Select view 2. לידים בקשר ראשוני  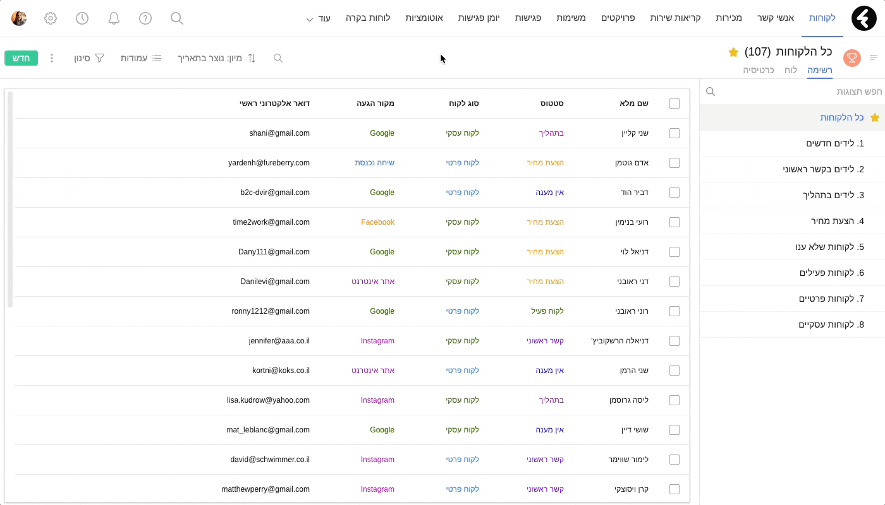pos(792,169)
